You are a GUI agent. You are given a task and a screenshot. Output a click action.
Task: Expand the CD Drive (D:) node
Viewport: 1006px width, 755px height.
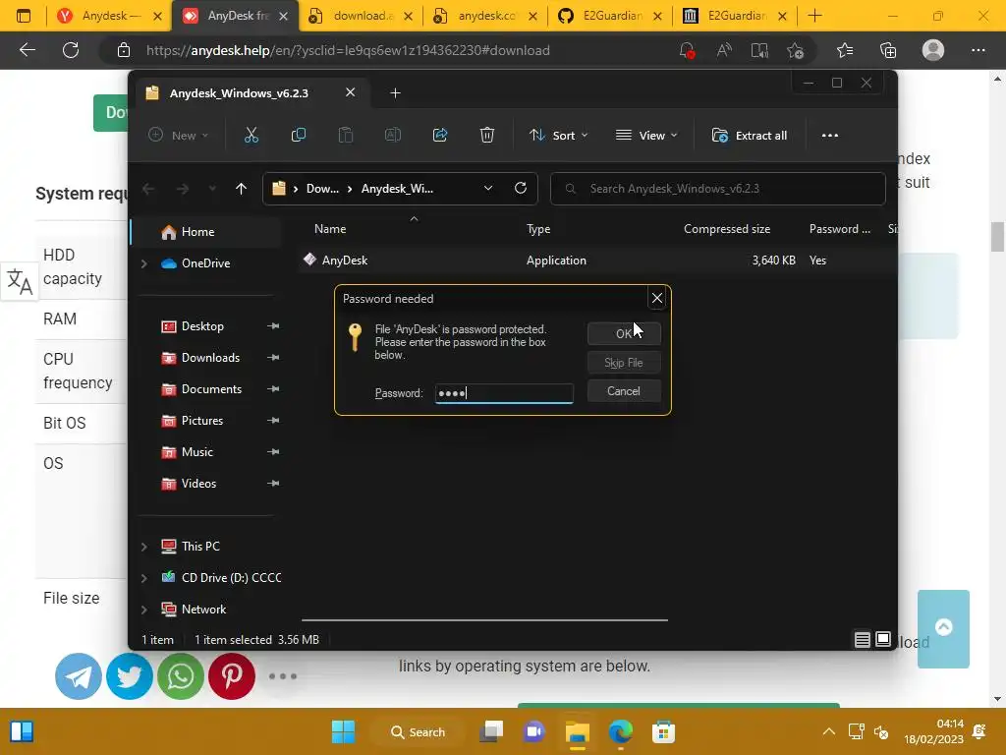[144, 578]
